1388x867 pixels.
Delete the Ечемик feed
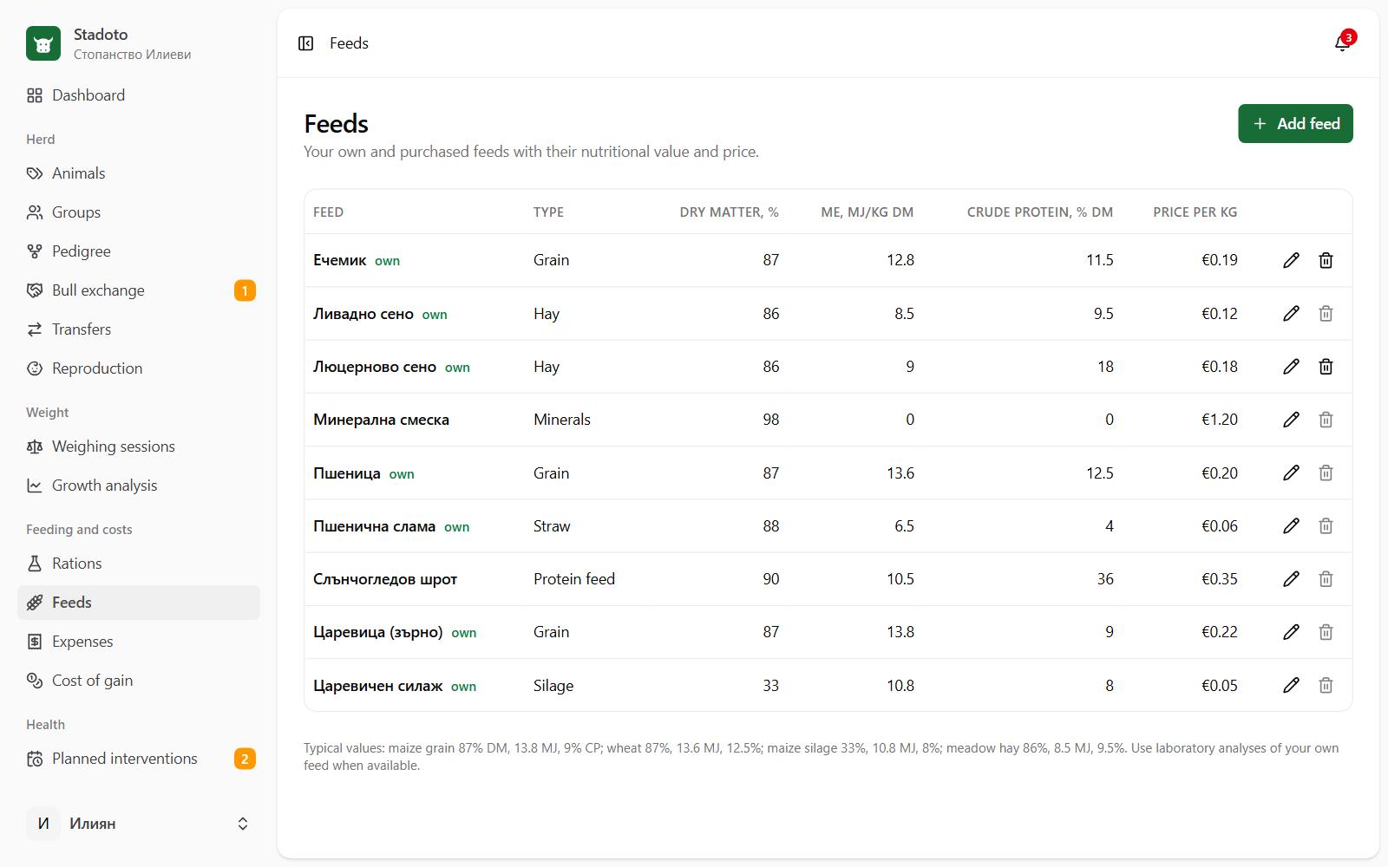tap(1326, 260)
